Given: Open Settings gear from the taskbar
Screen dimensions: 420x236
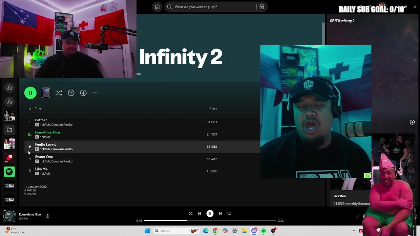Looking at the screenshot, I should (x=235, y=231).
